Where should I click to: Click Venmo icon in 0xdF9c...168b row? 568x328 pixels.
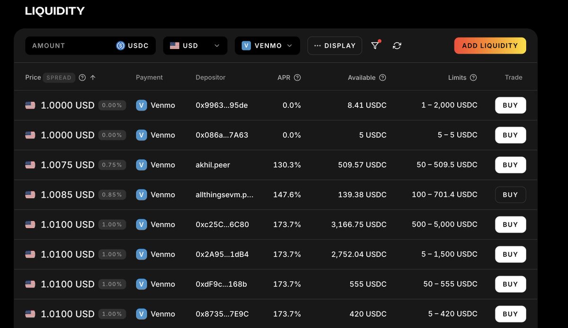point(141,284)
